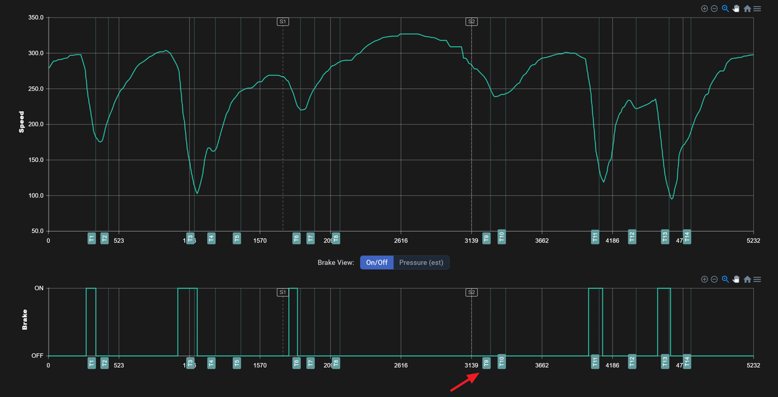Click the '5232' distance label on Speed chart
The width and height of the screenshot is (778, 397).
tap(753, 240)
